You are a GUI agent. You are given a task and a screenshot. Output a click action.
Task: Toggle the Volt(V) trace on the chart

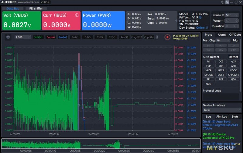(39, 37)
